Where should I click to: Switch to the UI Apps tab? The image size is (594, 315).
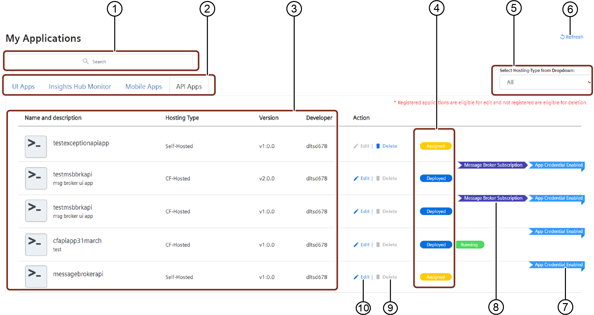23,87
